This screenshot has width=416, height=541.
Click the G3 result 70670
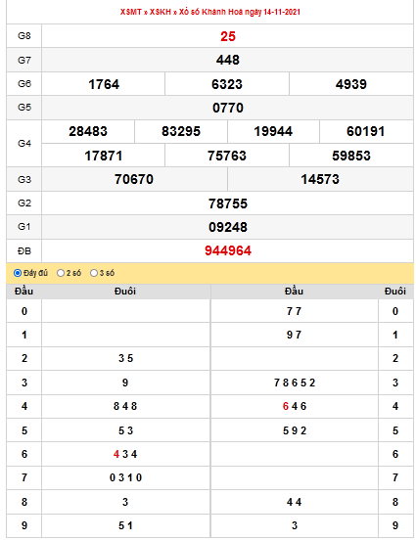point(134,179)
